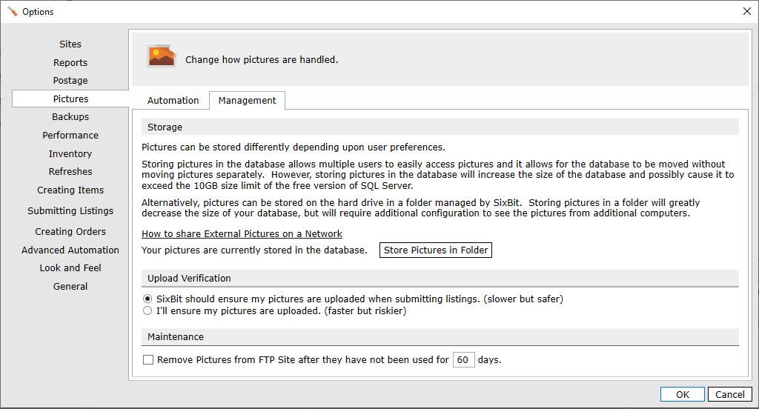
Task: Select Advanced Automation in the sidebar
Action: click(70, 250)
